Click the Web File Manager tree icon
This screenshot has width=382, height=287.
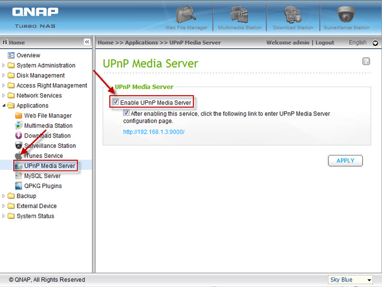tap(19, 115)
